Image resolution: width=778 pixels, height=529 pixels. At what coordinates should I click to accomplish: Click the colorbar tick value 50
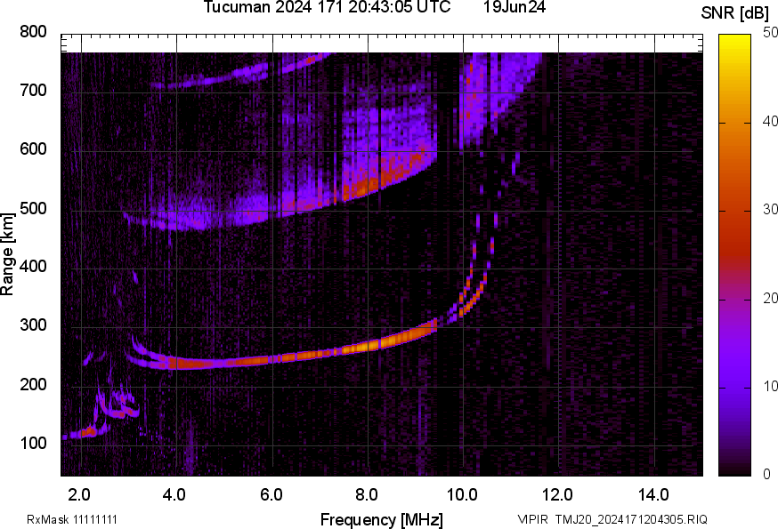coord(770,33)
